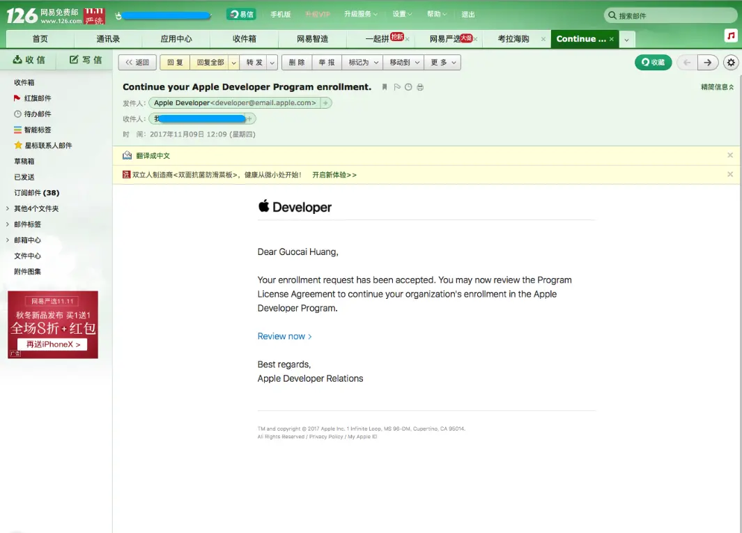Print the email using the printer icon
Viewport: 742px width, 533px height.
pyautogui.click(x=420, y=87)
